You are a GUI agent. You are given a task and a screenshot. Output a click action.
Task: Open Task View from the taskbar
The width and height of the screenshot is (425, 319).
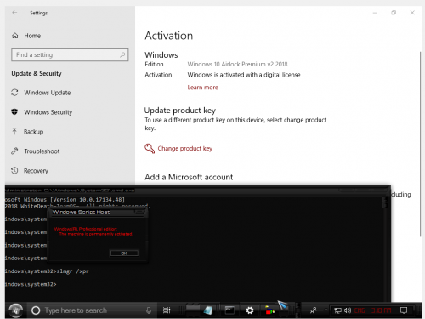pos(167,310)
